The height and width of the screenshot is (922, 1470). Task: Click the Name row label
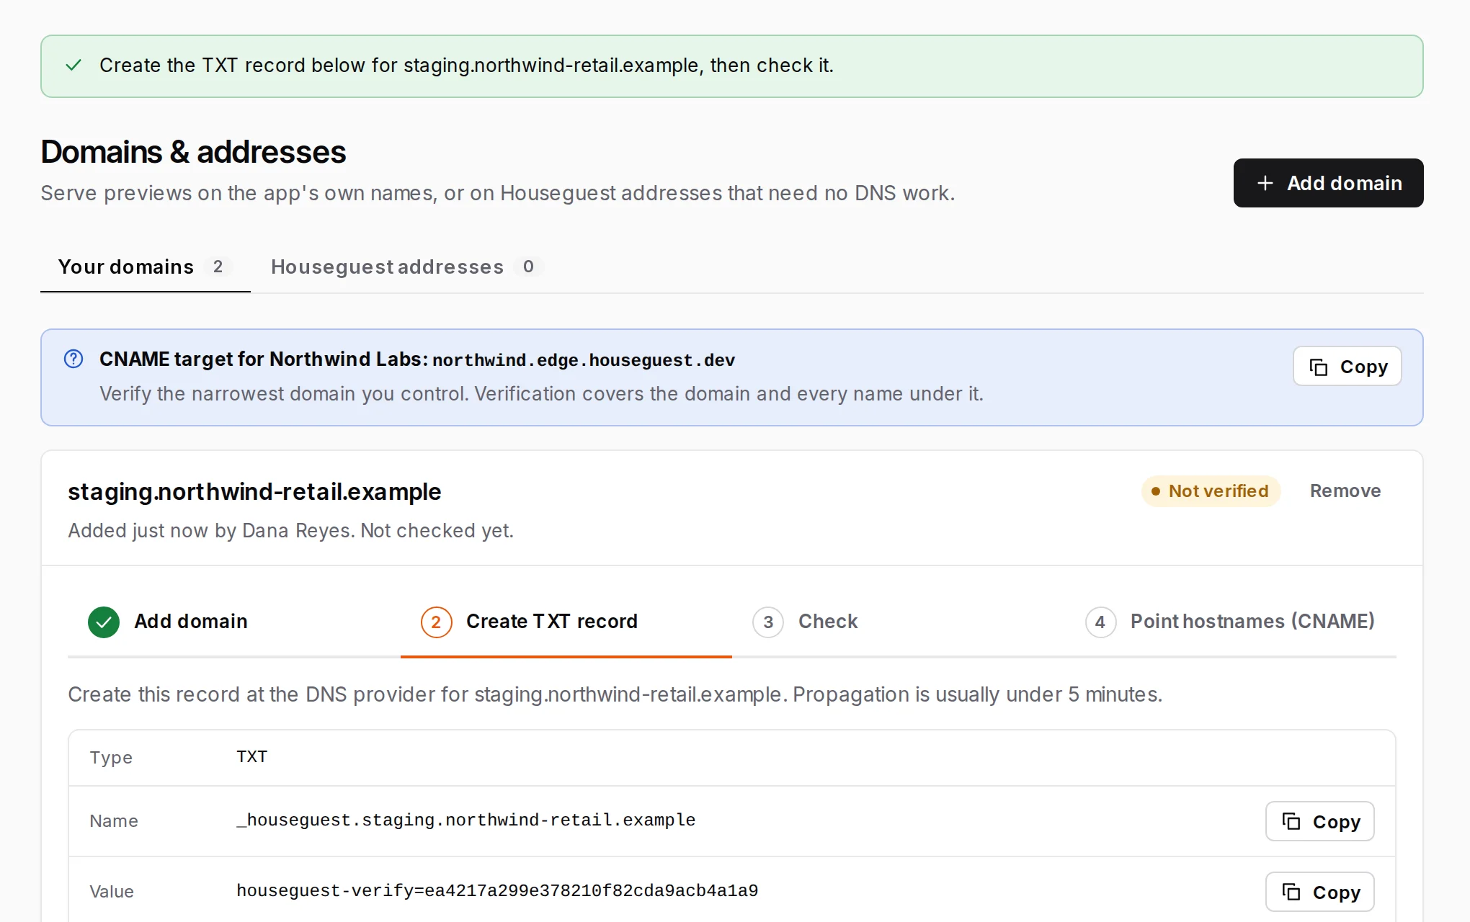click(114, 821)
